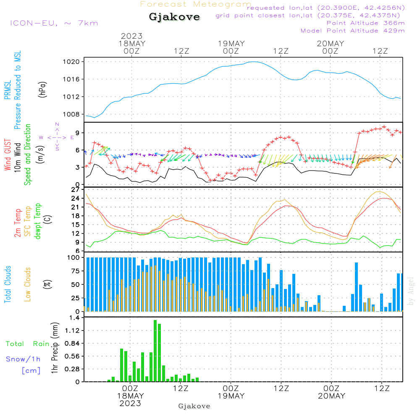Click the 'PRMSL' axis label
The height and width of the screenshot is (420, 420).
click(x=8, y=90)
